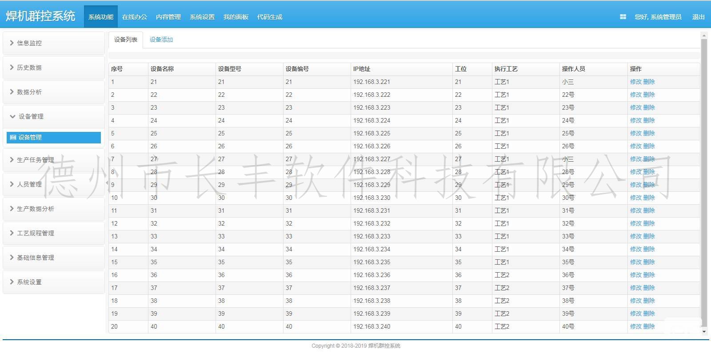Click the scrollbar down arrow
The height and width of the screenshot is (353, 711).
tap(704, 332)
